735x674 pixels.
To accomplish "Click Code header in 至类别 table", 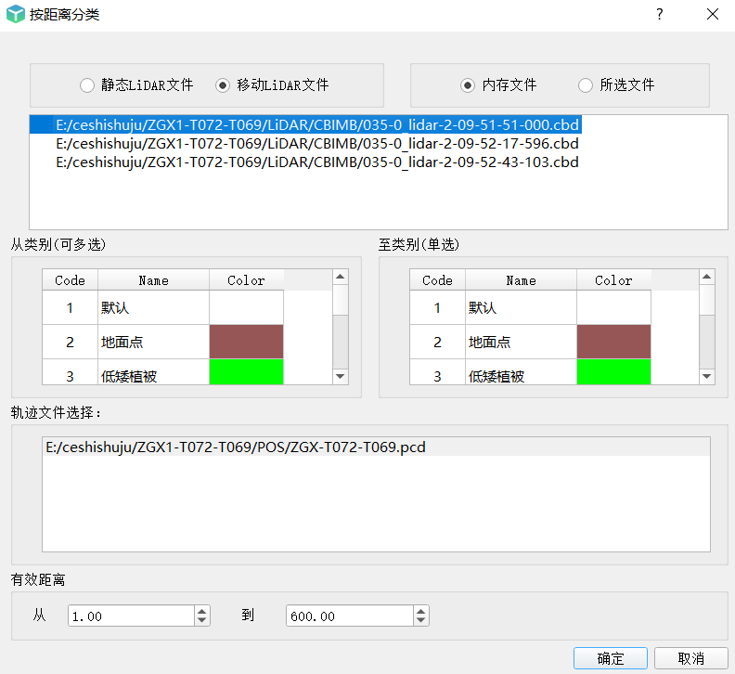I will tap(438, 280).
